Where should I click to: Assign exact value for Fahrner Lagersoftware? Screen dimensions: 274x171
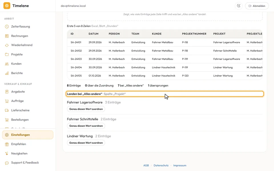point(86,109)
